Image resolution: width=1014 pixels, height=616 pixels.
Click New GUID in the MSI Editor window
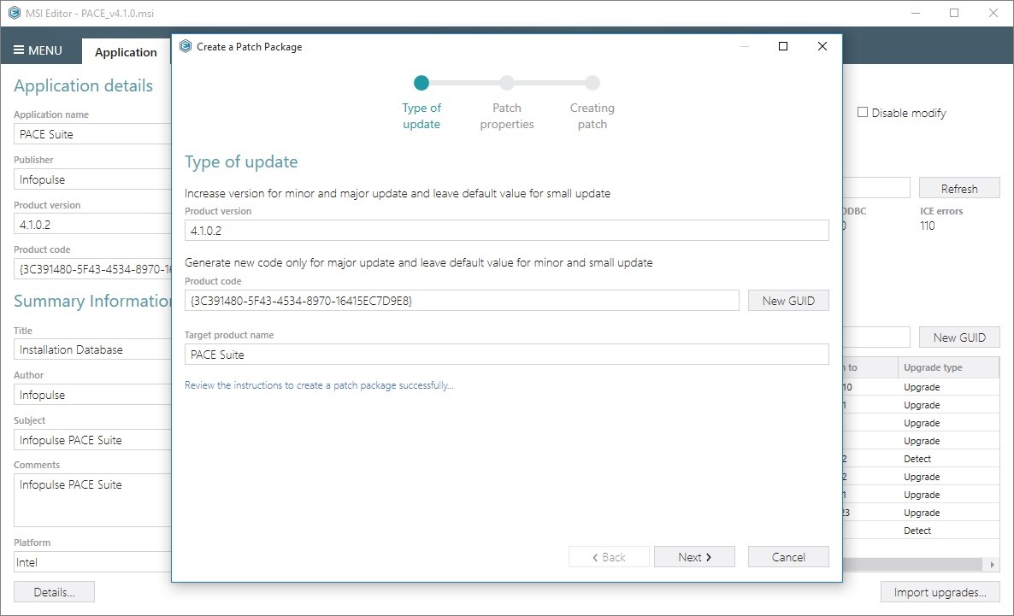959,337
